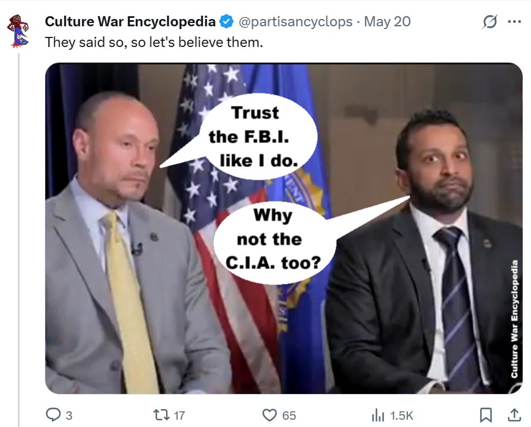Click the repost count 17
Image resolution: width=531 pixels, height=427 pixels.
tap(179, 415)
